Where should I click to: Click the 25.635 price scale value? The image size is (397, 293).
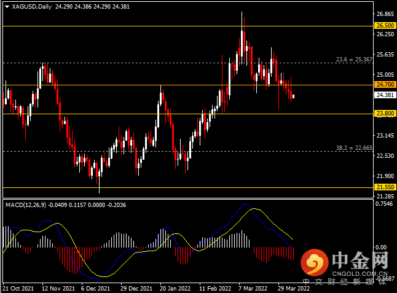pyautogui.click(x=385, y=55)
